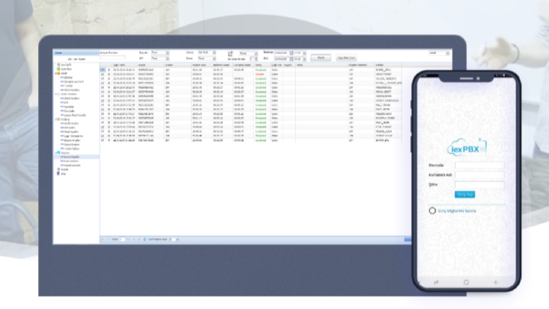Go to first page in pagination bar
This screenshot has width=549, height=309.
[x=102, y=239]
